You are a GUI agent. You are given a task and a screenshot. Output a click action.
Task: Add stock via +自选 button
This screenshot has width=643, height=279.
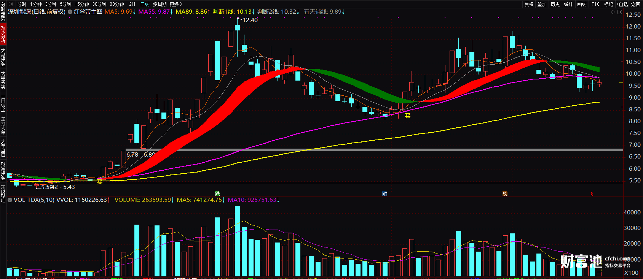tap(622, 4)
